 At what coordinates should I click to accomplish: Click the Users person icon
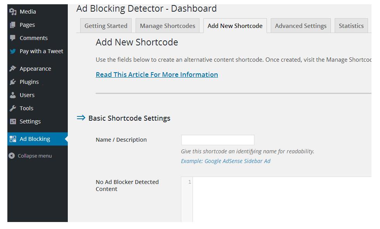[x=13, y=95]
